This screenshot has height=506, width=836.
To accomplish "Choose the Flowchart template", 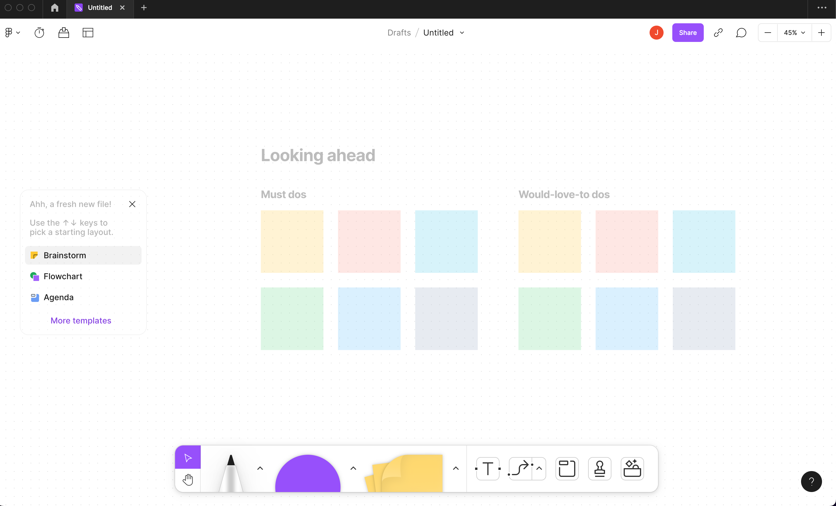I will 63,276.
